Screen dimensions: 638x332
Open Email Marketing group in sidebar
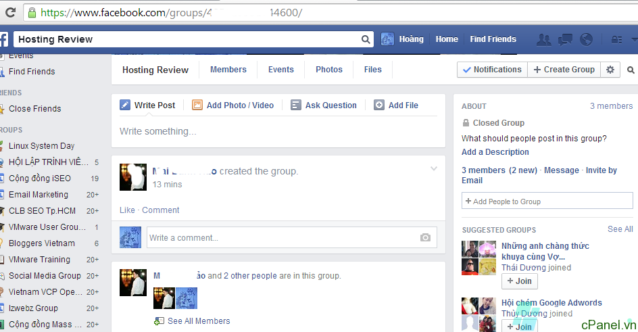pos(39,195)
